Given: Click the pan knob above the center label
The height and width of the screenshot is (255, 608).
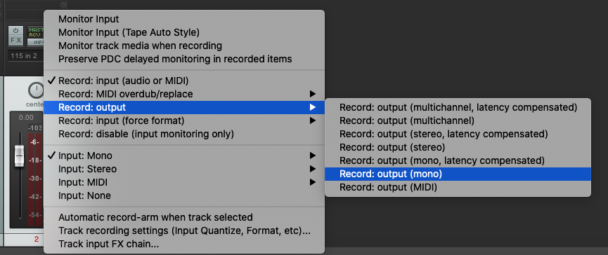Looking at the screenshot, I should click(x=36, y=90).
